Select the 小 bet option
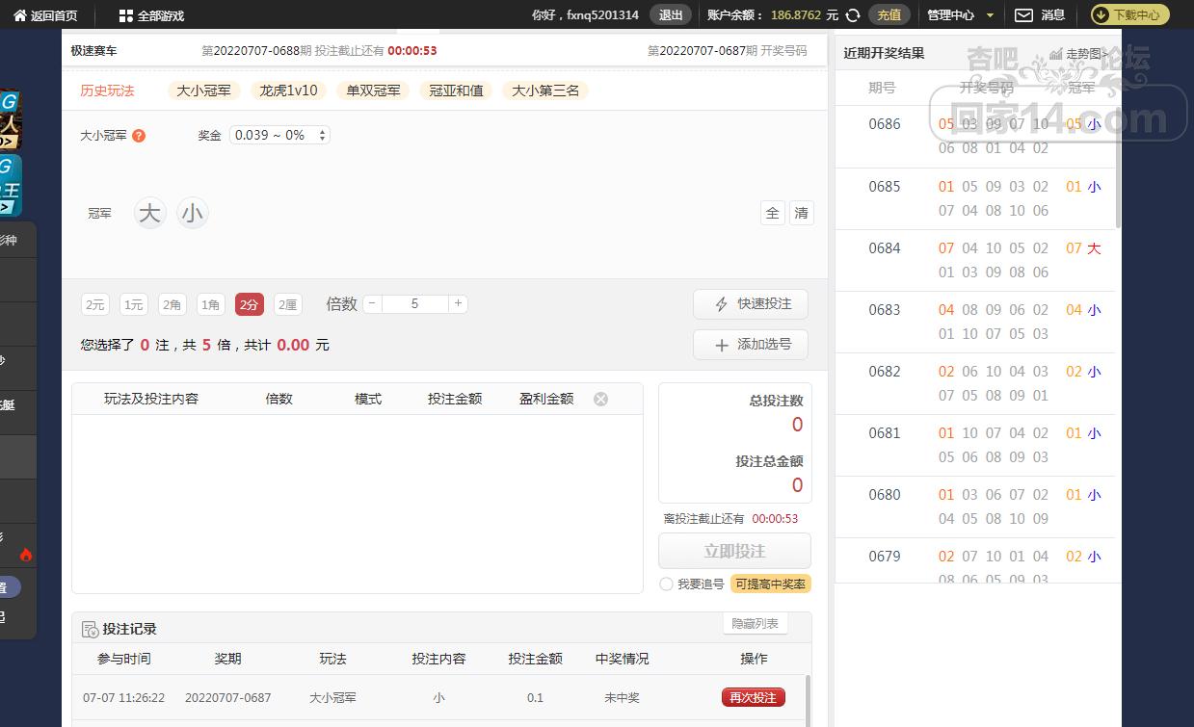The width and height of the screenshot is (1194, 727). click(193, 213)
